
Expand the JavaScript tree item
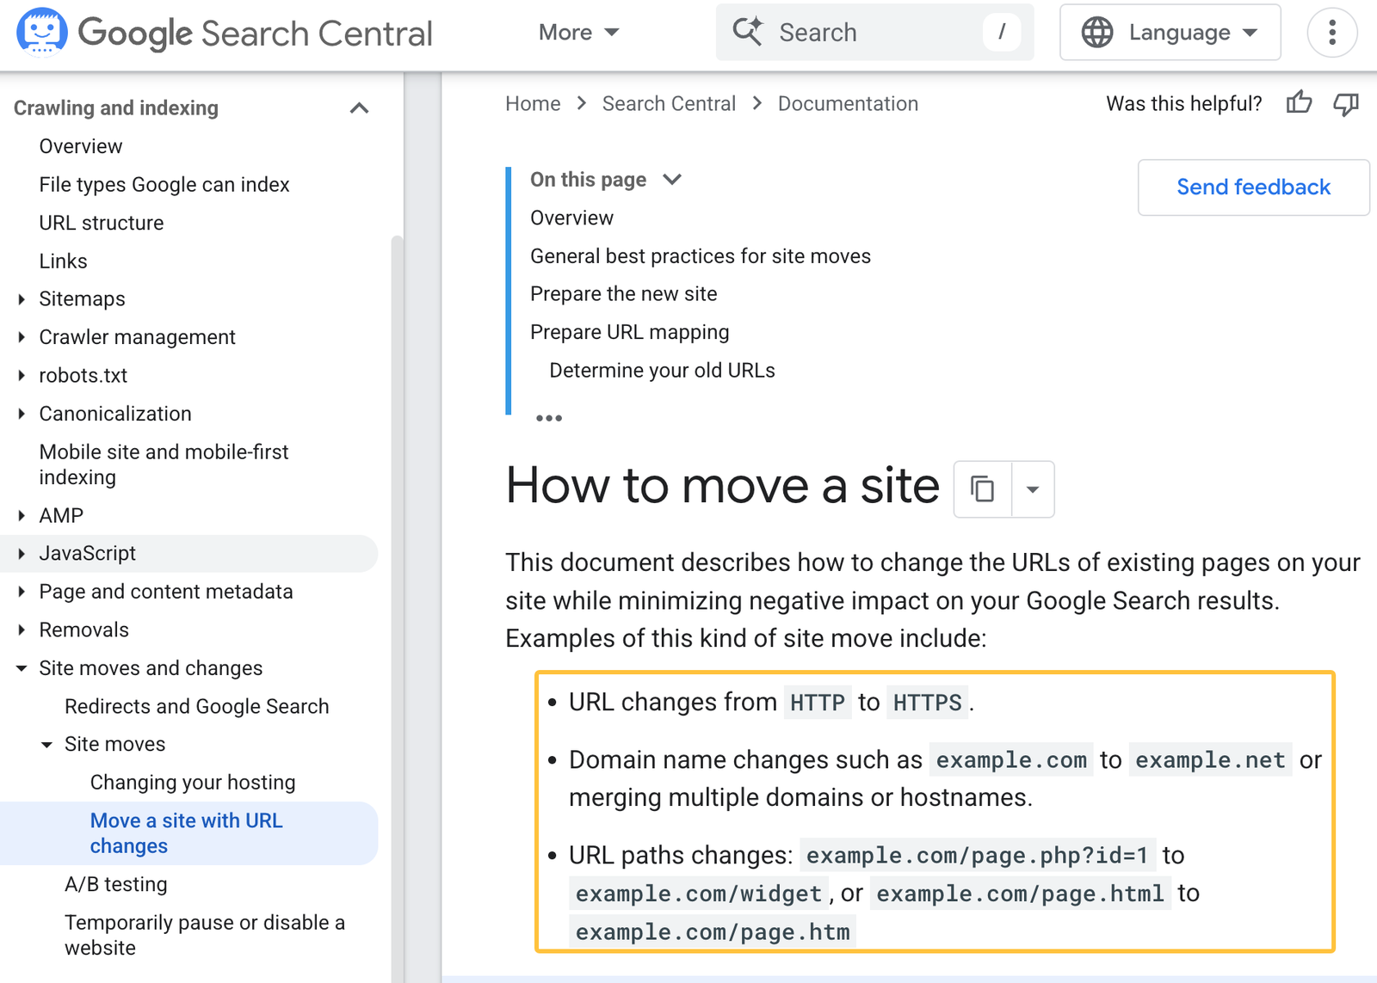[22, 554]
